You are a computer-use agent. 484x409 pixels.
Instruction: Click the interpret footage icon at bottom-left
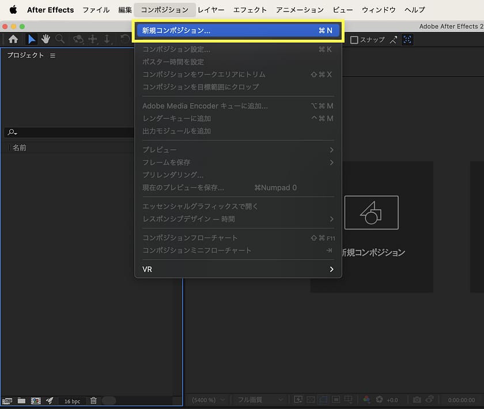point(7,400)
